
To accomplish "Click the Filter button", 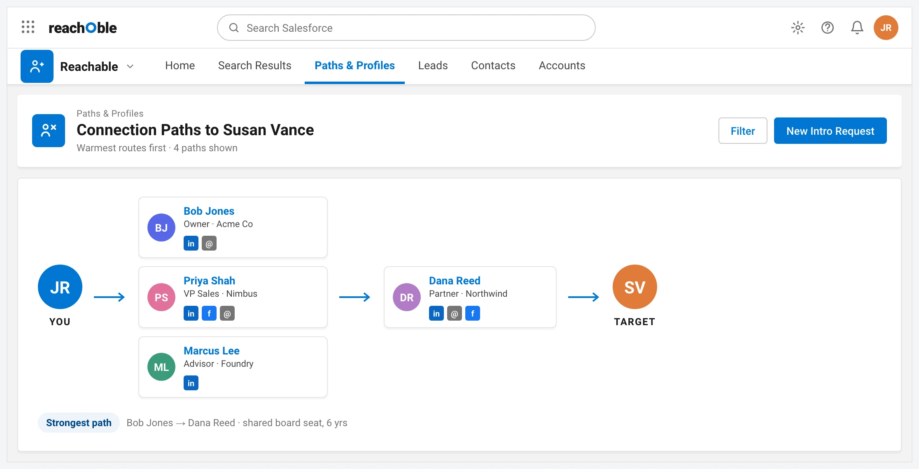I will pos(743,131).
